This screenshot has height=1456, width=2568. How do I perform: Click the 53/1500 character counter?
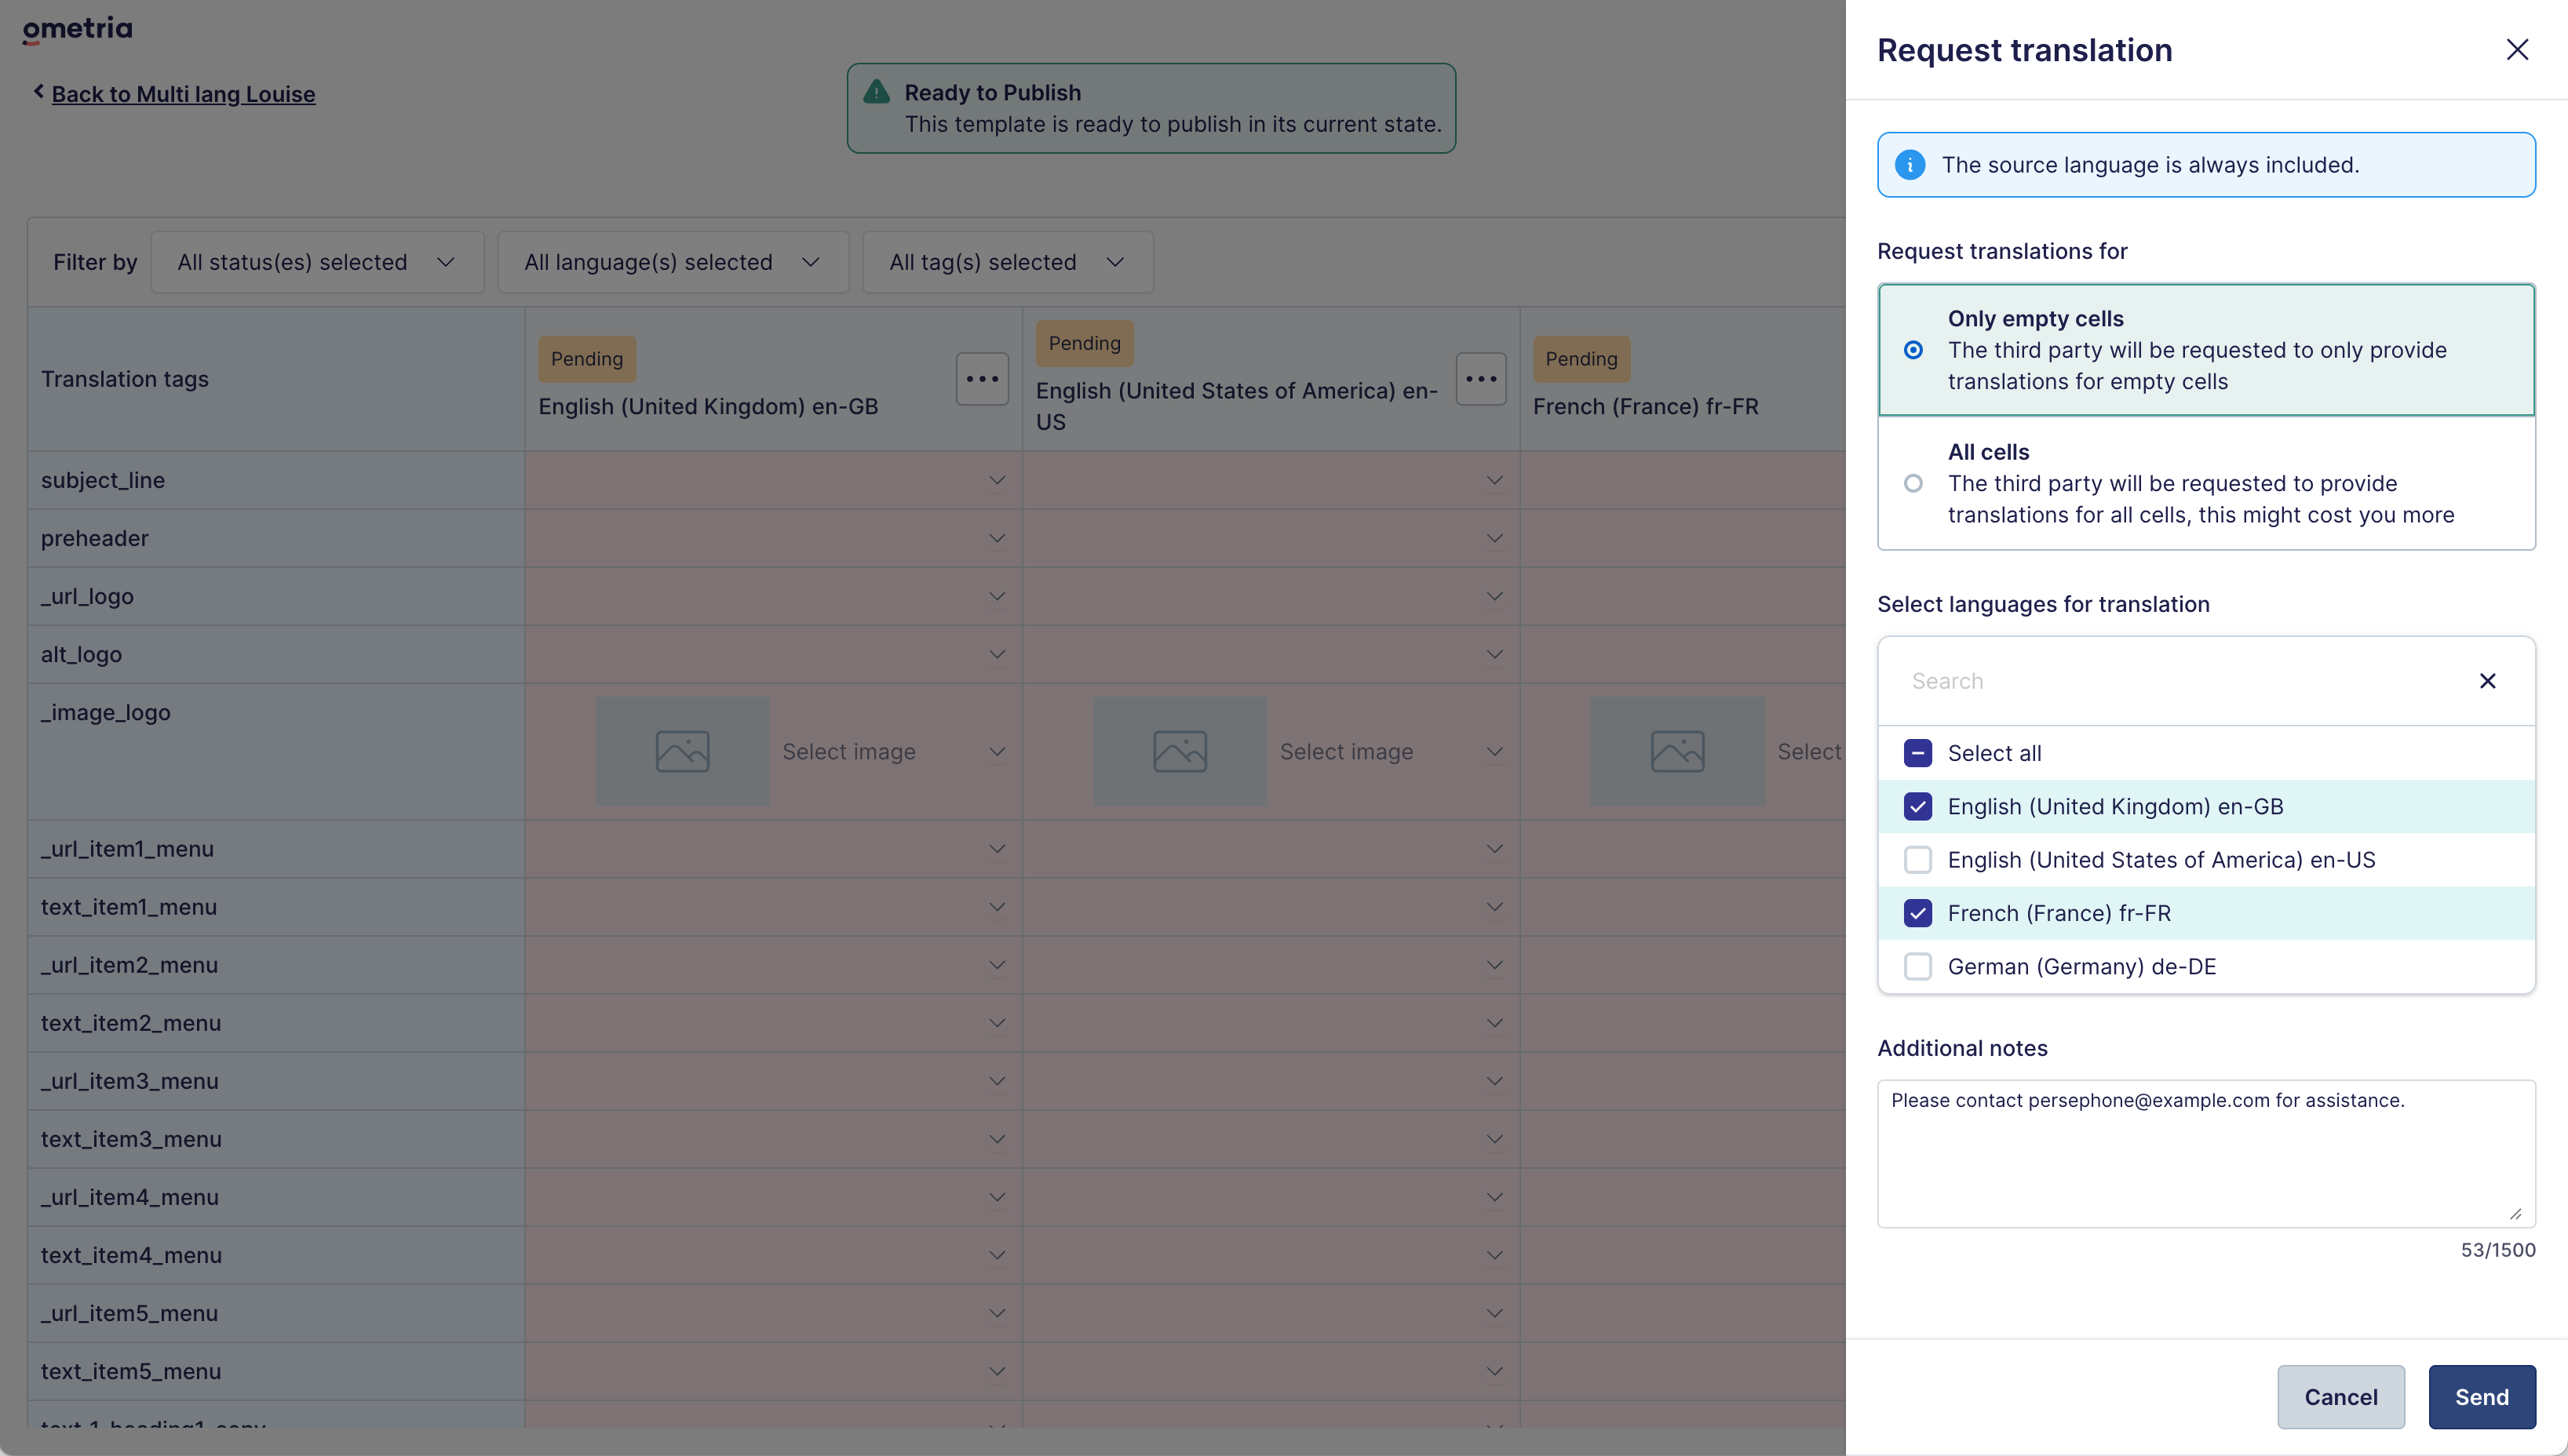[2497, 1250]
